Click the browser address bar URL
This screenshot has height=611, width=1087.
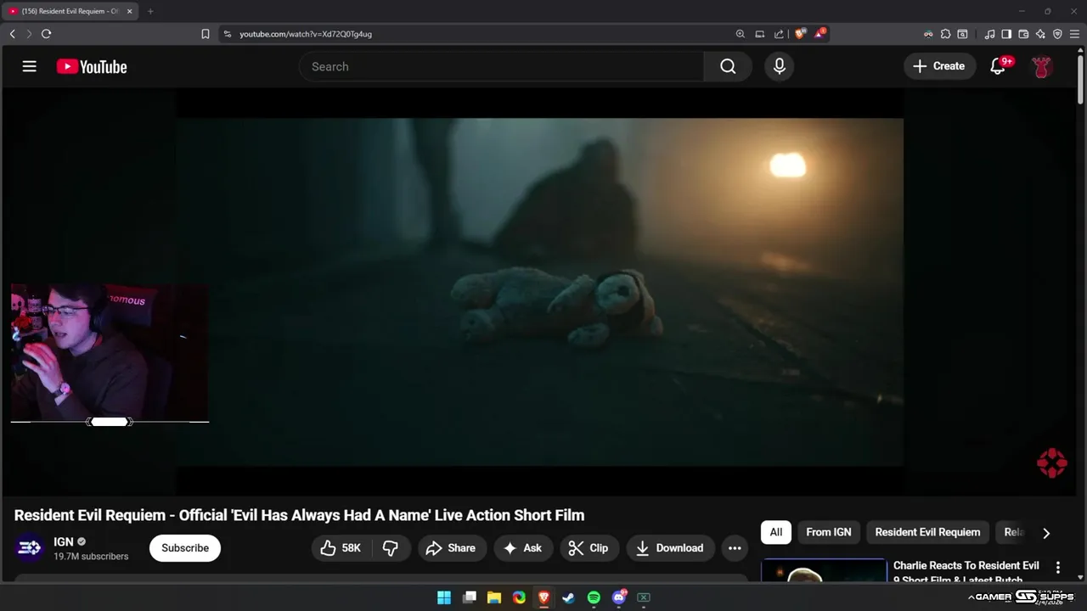tap(306, 34)
